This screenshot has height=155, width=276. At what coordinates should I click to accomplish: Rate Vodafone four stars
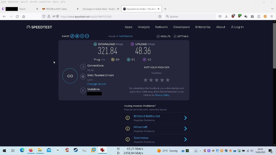point(162,80)
